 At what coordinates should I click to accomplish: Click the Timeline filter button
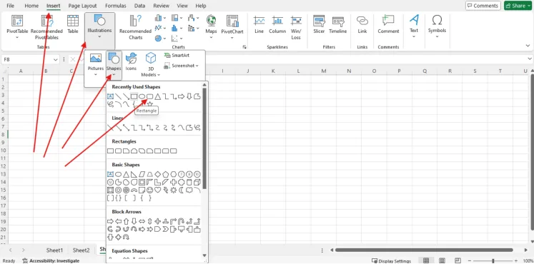click(x=338, y=24)
